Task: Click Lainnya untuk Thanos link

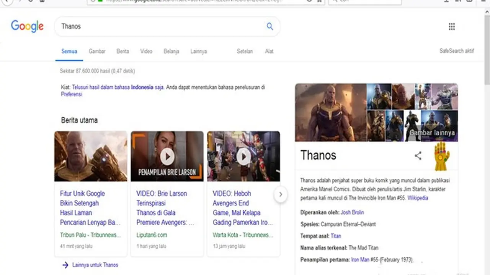Action: click(x=95, y=265)
